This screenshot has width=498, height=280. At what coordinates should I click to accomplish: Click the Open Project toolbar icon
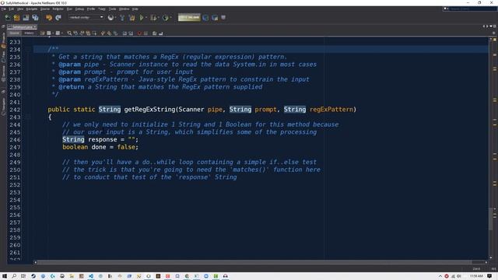pyautogui.click(x=26, y=18)
